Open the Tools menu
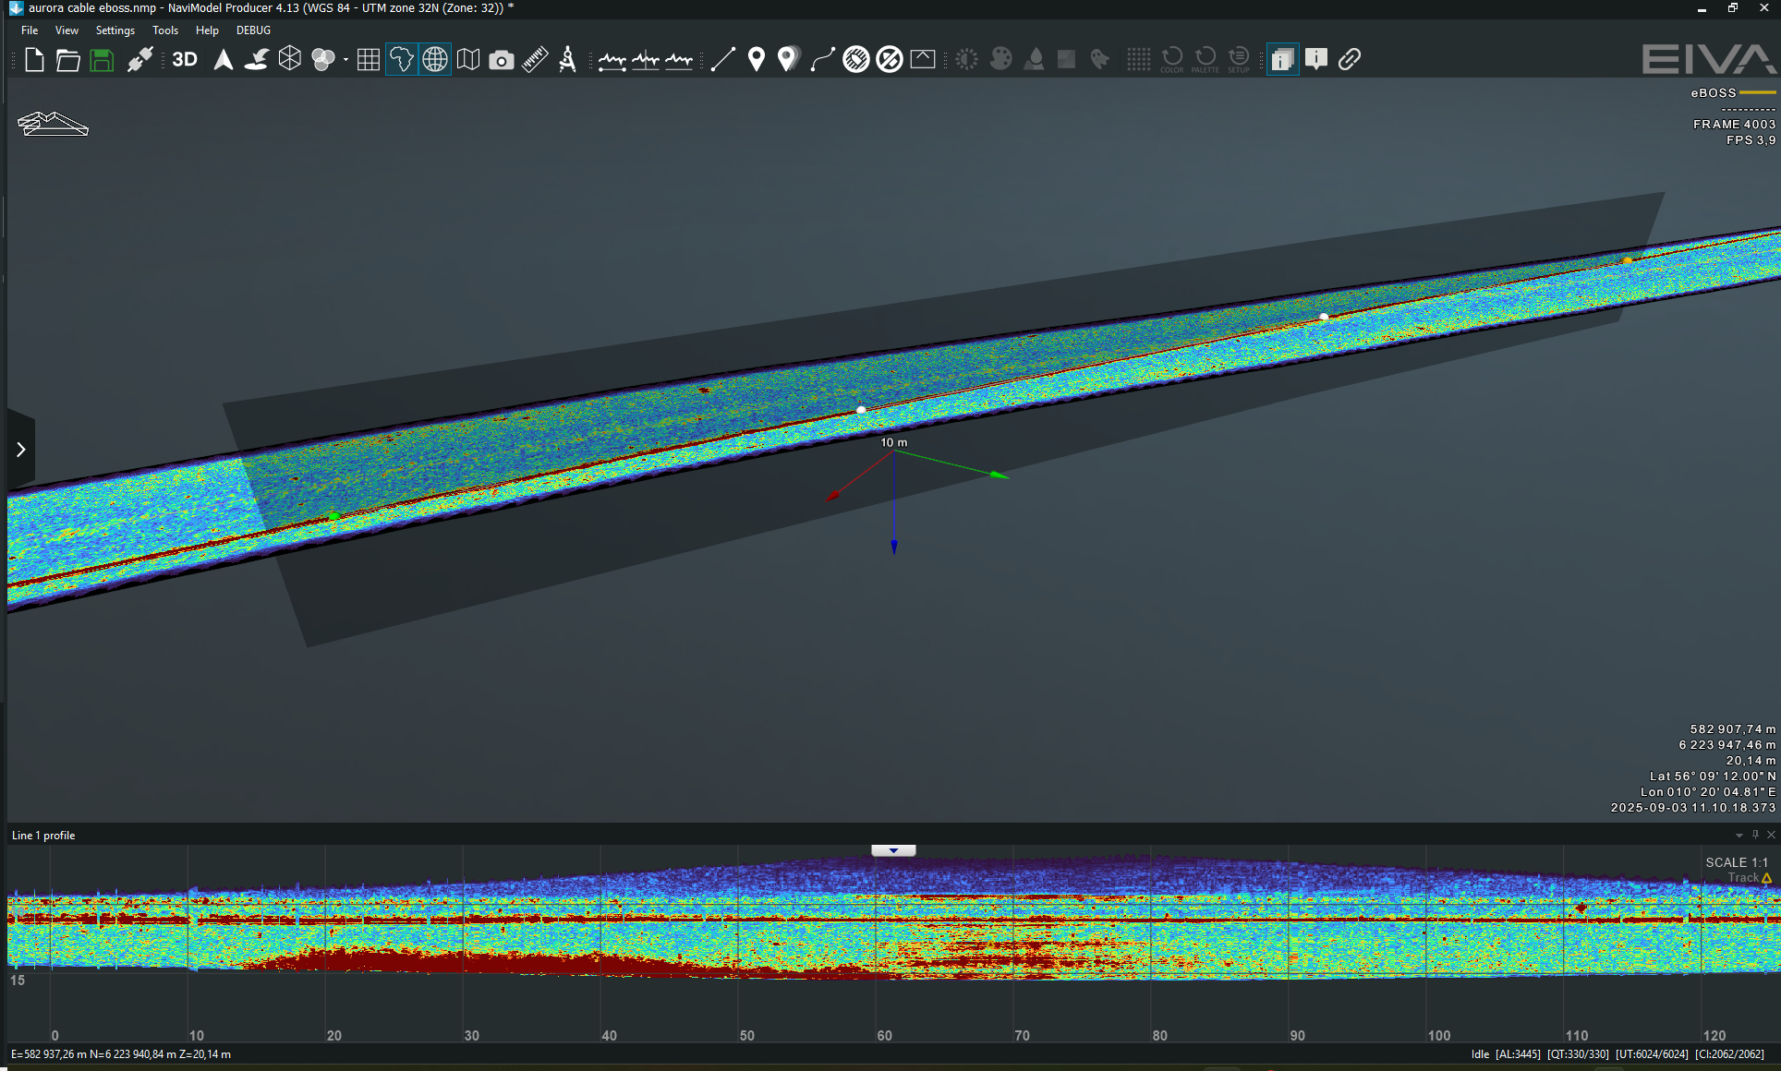 (x=165, y=30)
